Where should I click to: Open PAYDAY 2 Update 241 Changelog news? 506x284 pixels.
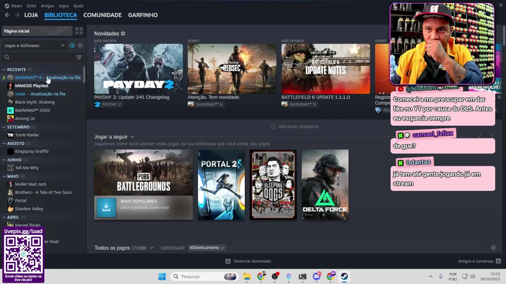click(138, 69)
